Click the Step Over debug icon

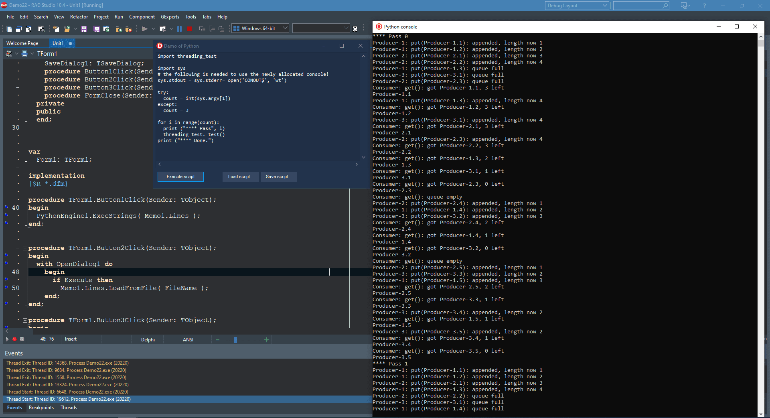coord(212,29)
